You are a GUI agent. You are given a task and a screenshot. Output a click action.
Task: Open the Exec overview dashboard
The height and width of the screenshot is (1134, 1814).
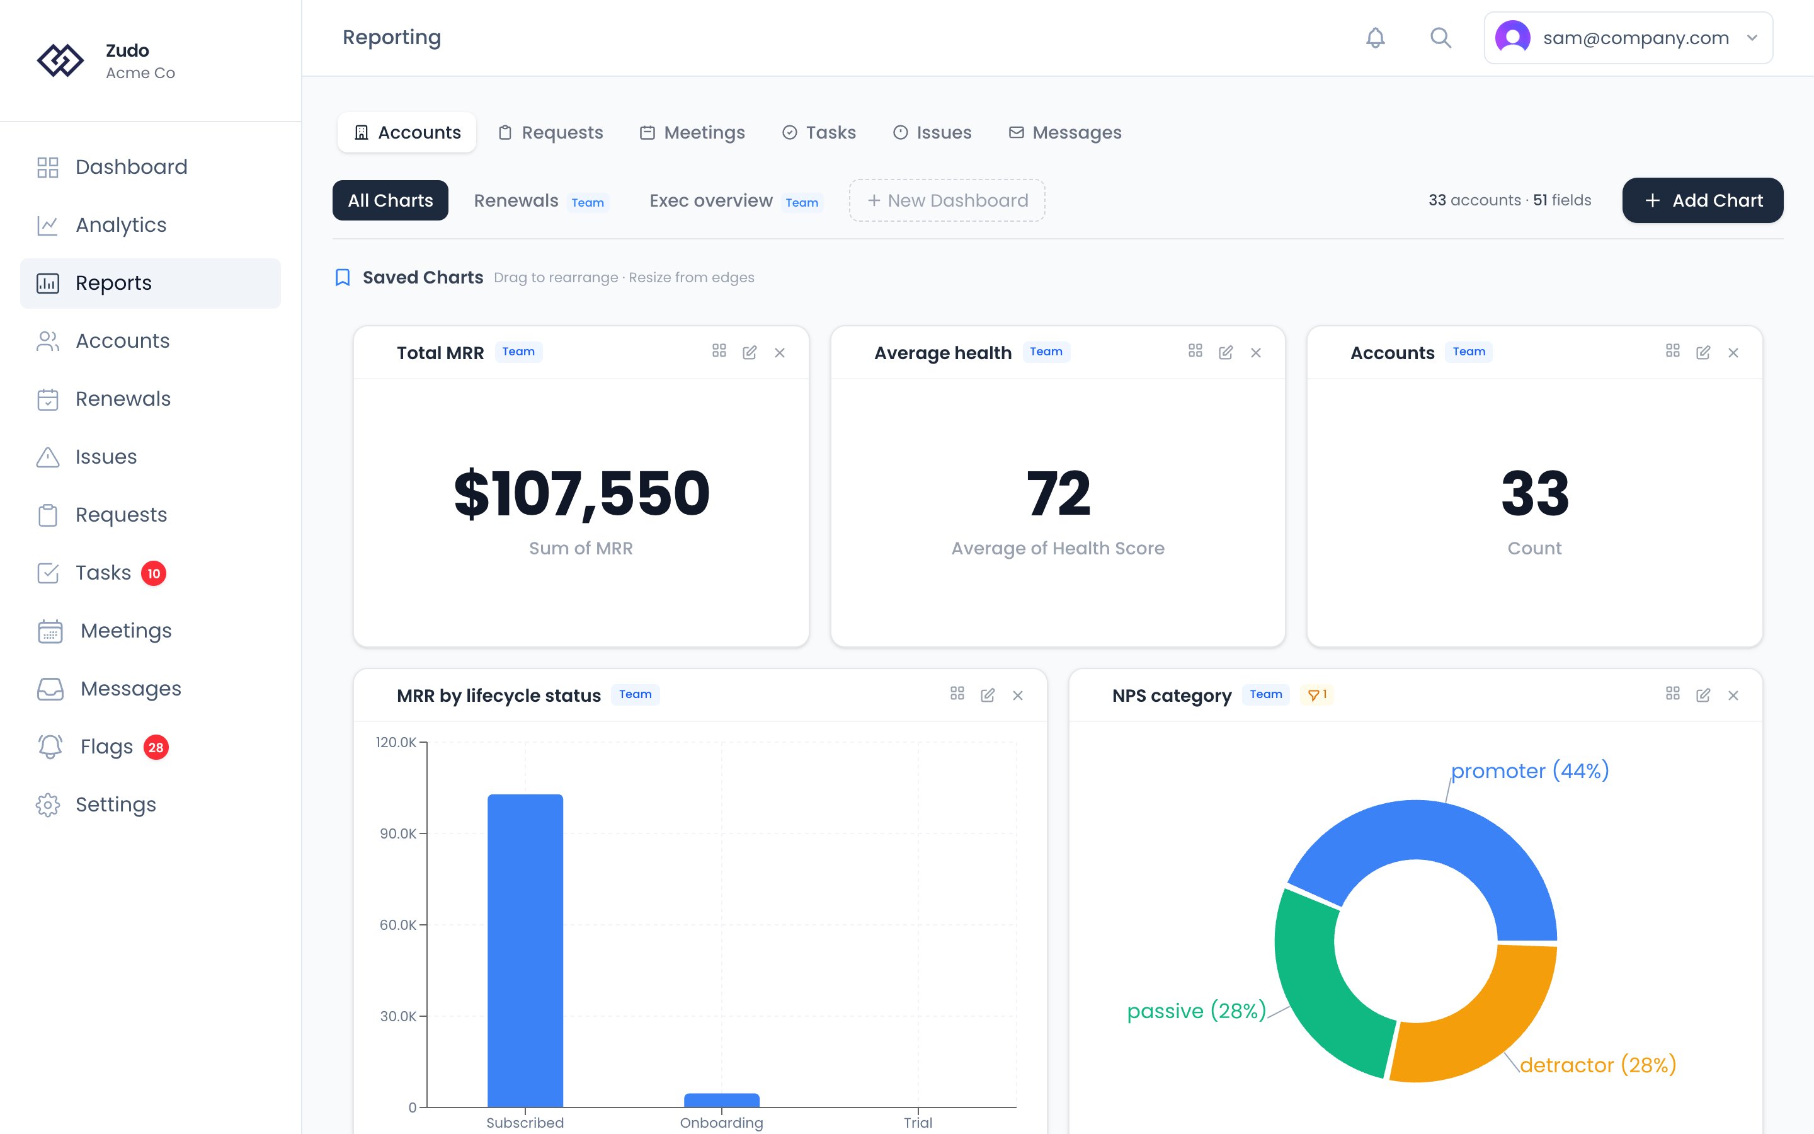coord(735,201)
